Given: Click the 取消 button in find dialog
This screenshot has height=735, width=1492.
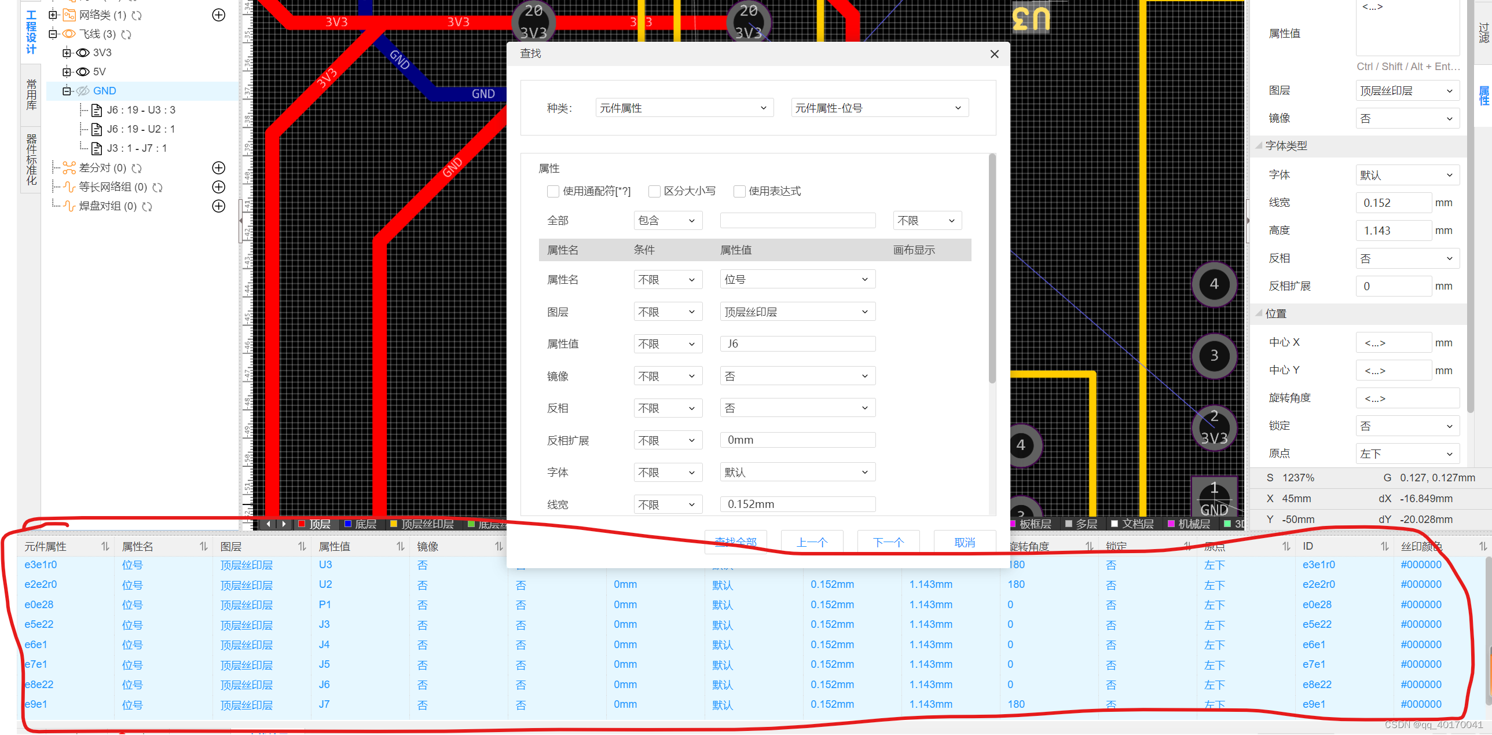Looking at the screenshot, I should 965,542.
